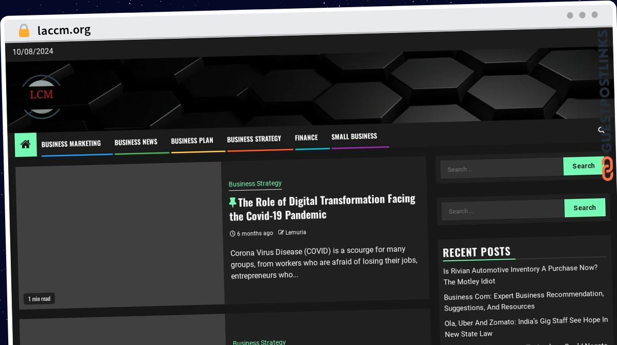Click the author edit icon beside Lemuria

pos(281,232)
